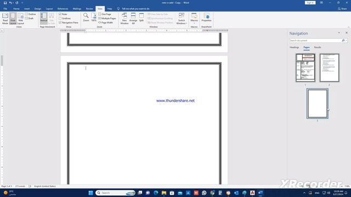Select Draft view in ribbon
Viewport: 351px width, 197px height.
pos(29,18)
